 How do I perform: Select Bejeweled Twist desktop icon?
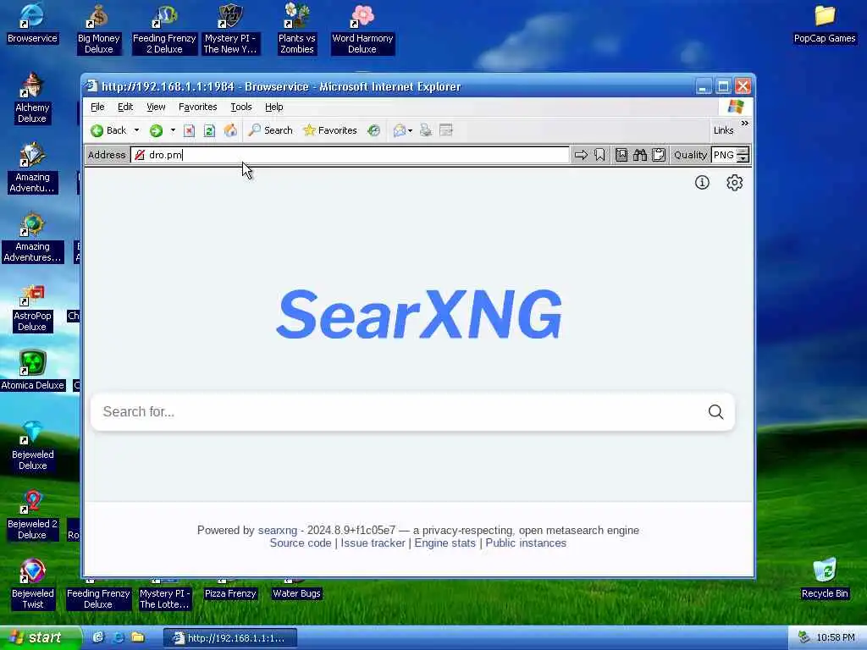[x=33, y=585]
